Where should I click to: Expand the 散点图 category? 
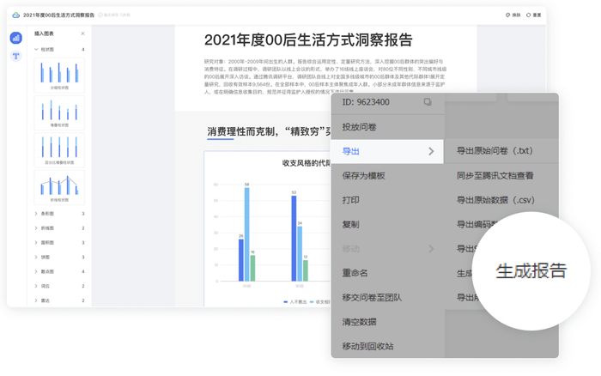[36, 271]
